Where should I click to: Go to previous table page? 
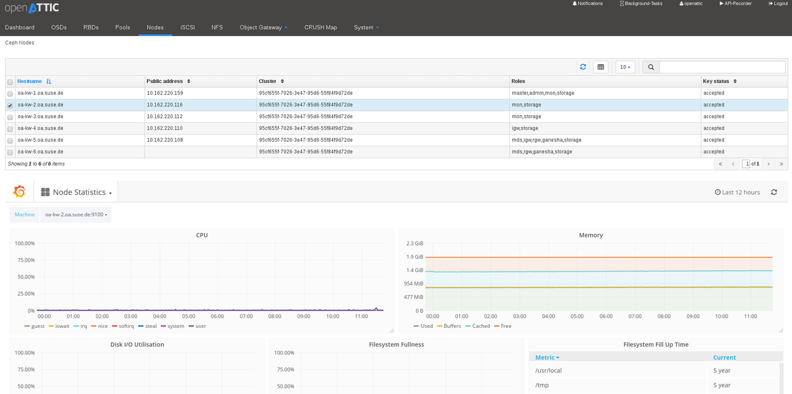[x=733, y=164]
